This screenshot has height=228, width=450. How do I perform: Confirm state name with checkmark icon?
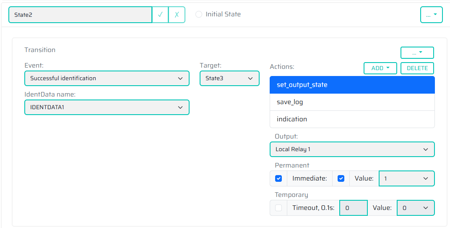(x=160, y=15)
